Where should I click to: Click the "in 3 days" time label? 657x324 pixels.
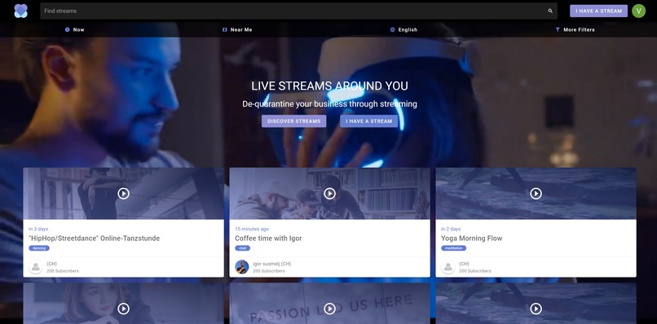pos(38,229)
